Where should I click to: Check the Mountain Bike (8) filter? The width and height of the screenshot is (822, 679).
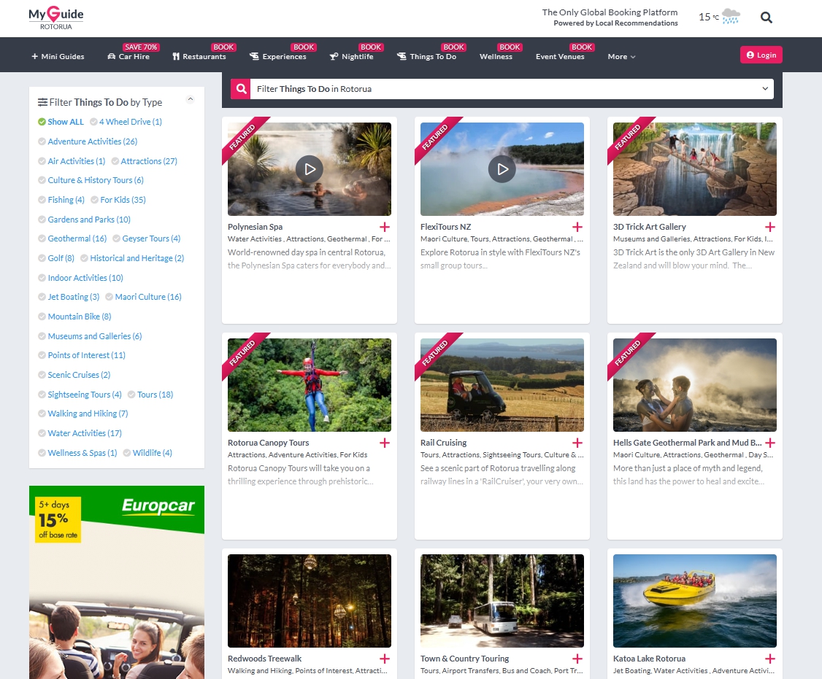point(74,317)
